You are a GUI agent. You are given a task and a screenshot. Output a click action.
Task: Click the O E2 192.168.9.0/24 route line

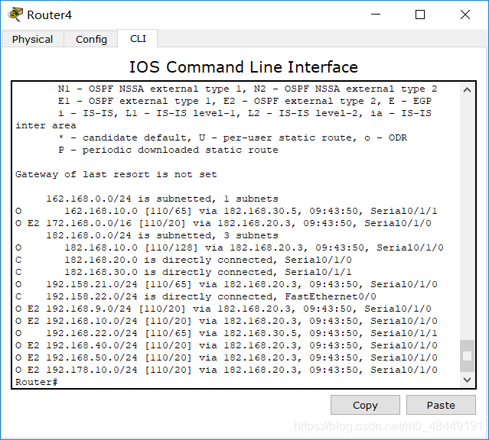coord(223,309)
